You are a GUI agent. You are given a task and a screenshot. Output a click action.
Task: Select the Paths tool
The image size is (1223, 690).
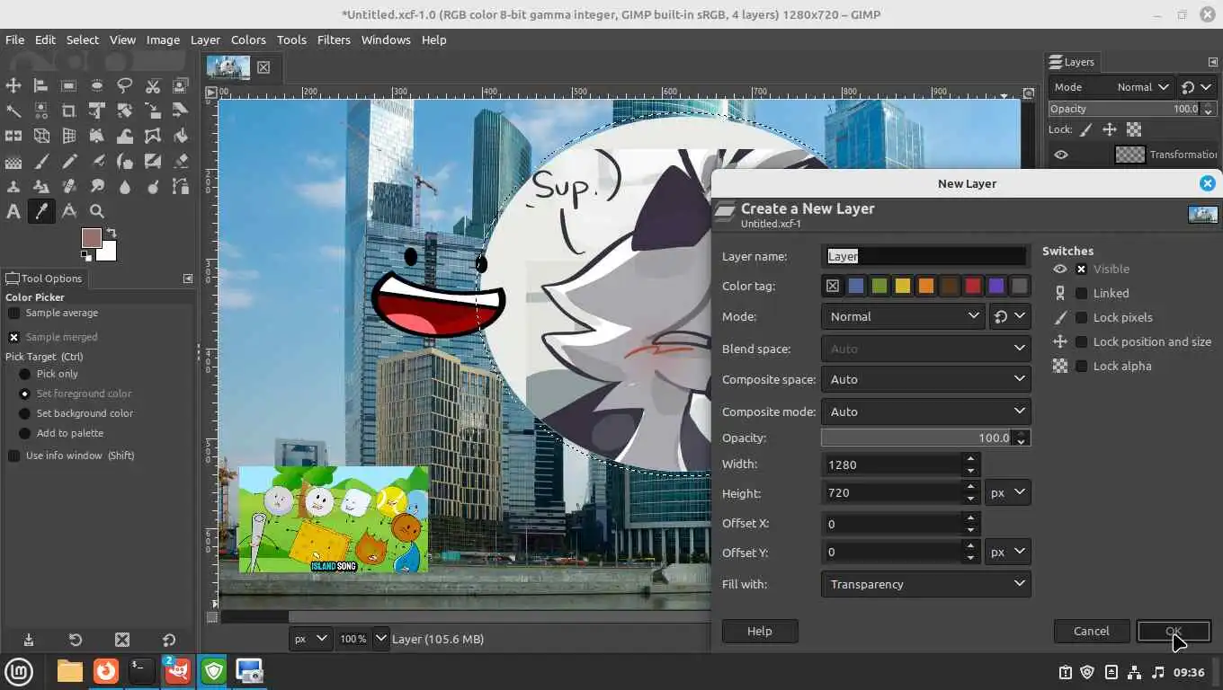click(180, 187)
